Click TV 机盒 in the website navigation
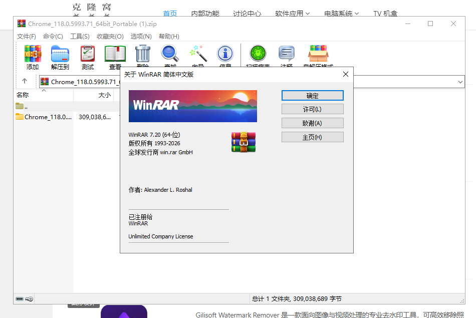 tap(385, 14)
